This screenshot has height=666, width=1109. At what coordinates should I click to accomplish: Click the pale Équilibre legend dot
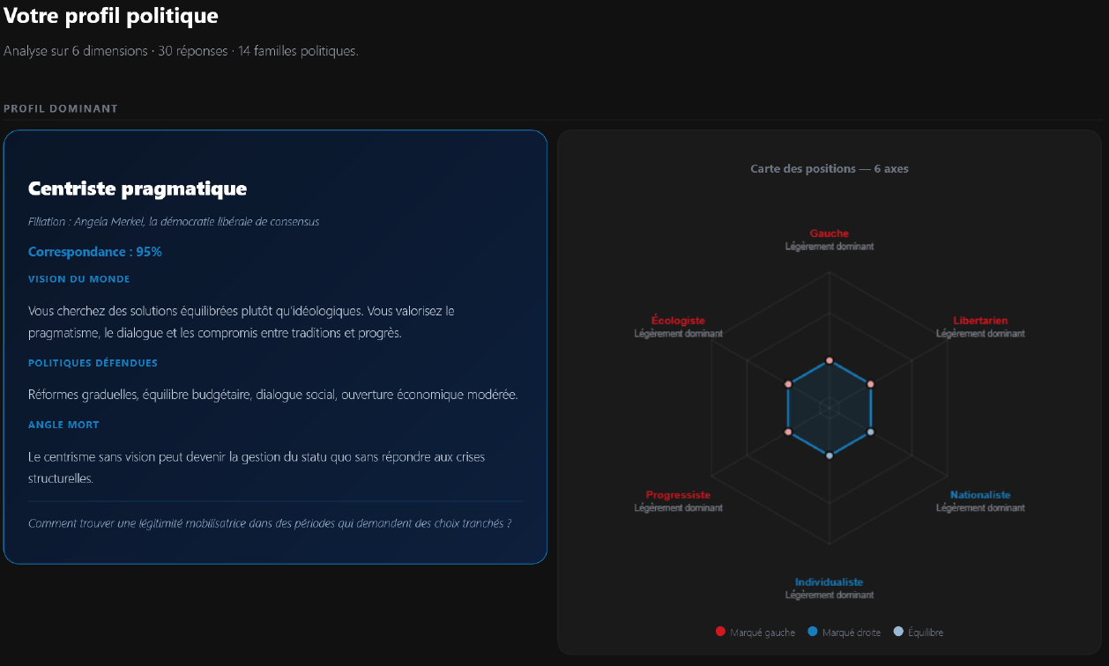(x=898, y=632)
